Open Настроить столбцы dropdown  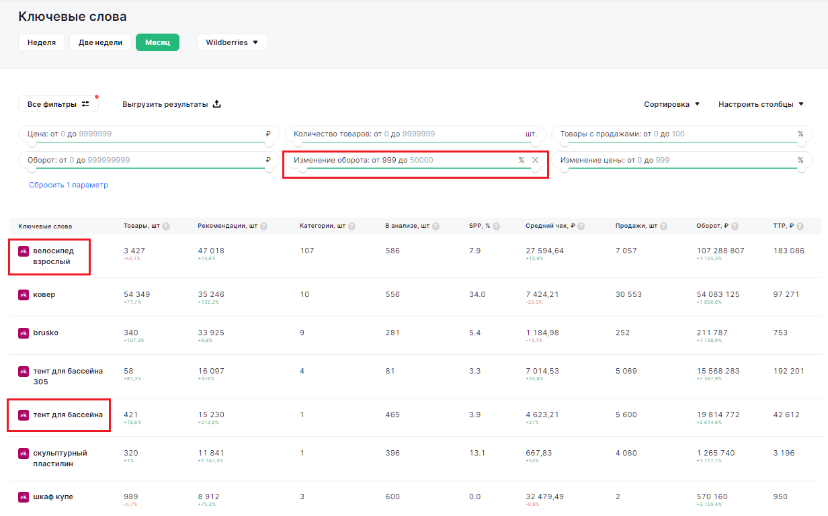coord(761,104)
